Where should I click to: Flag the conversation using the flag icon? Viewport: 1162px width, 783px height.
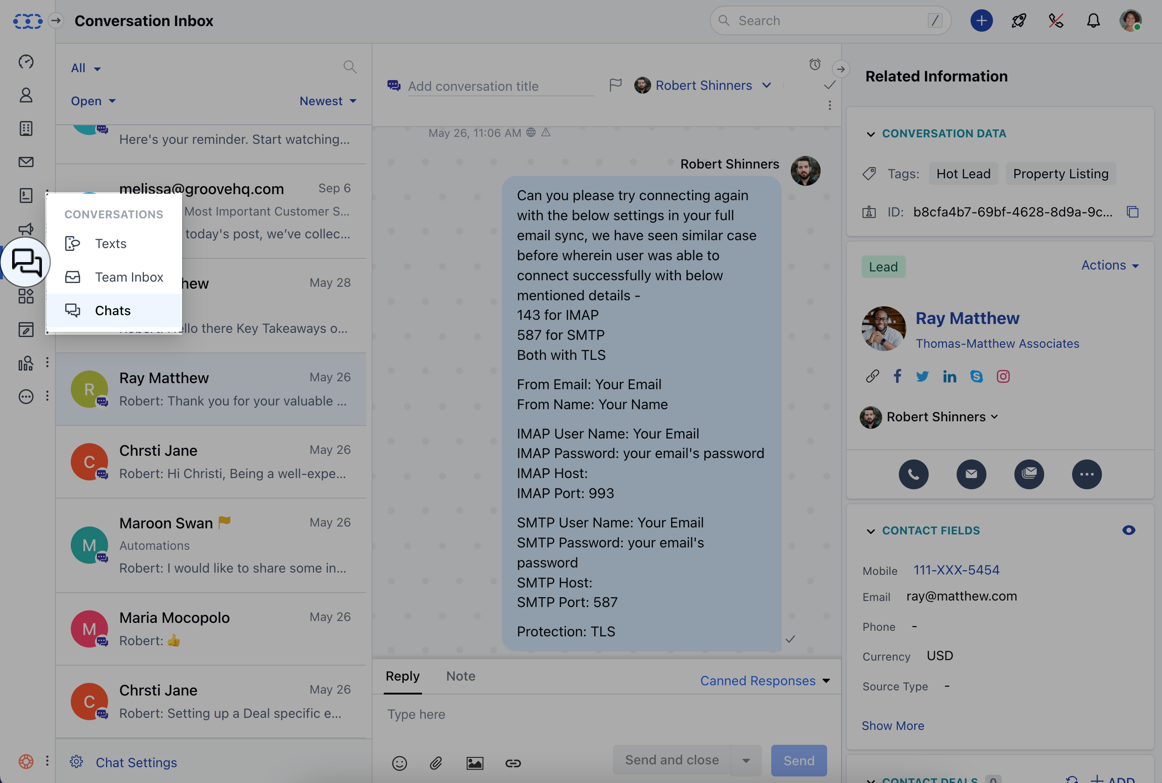coord(616,85)
